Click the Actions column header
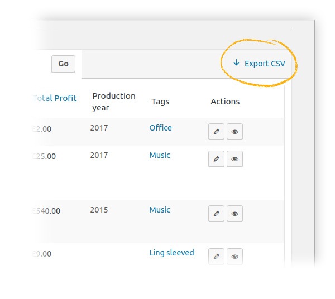The image size is (335, 299). [225, 102]
